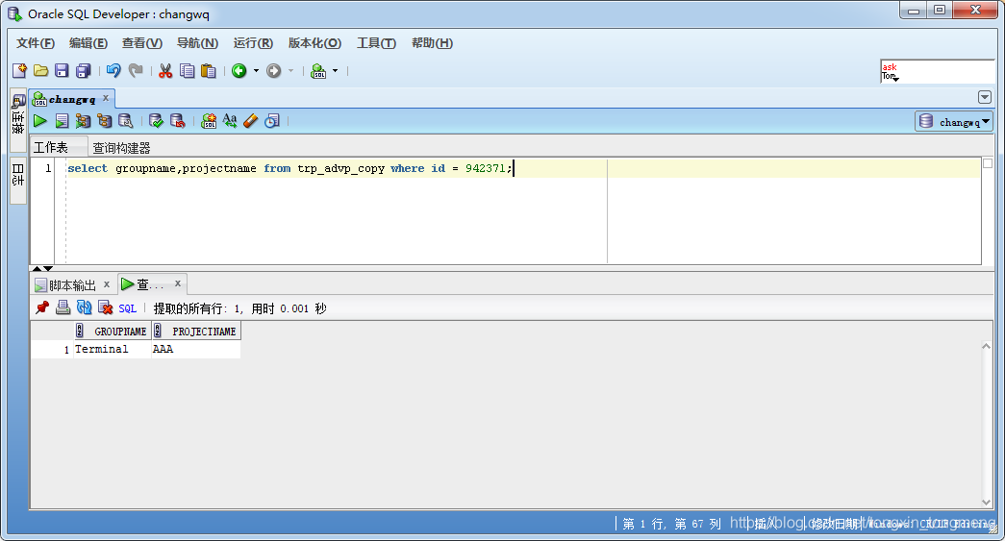The width and height of the screenshot is (1005, 541).
Task: Open the 导航(N) menu
Action: [197, 43]
